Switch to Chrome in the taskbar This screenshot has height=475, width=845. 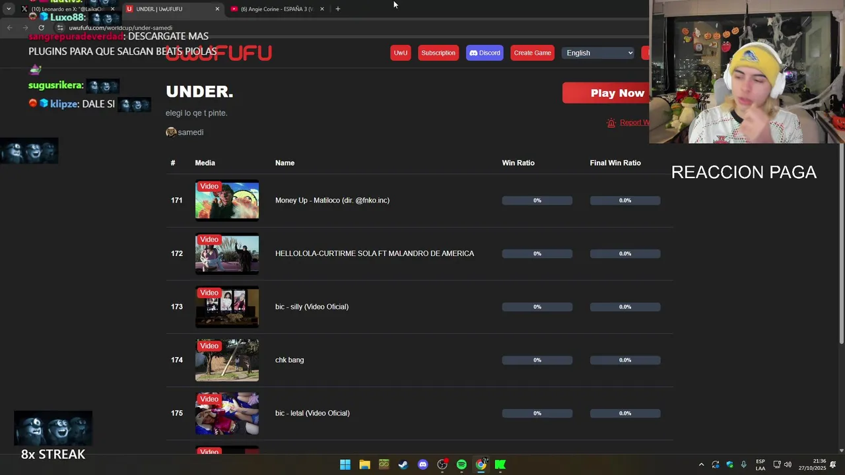coord(481,464)
